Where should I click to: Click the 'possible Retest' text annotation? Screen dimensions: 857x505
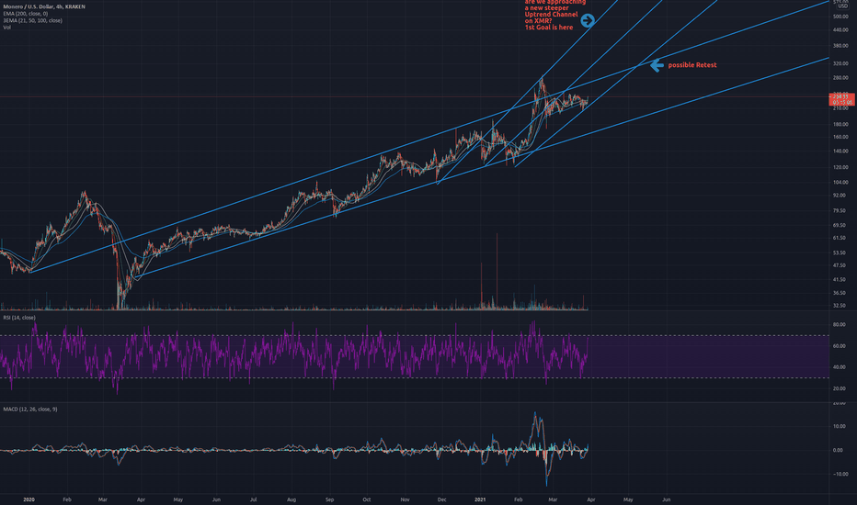(691, 65)
